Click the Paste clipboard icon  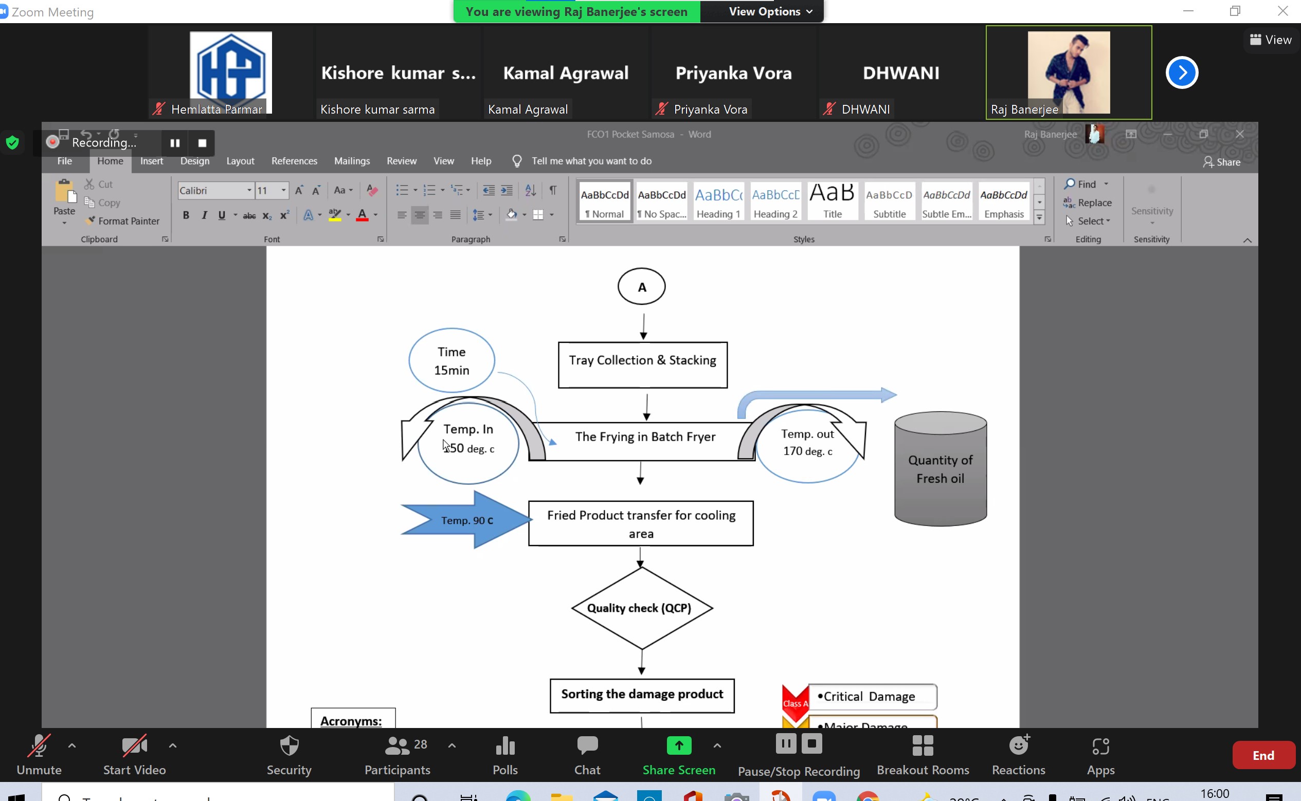point(65,192)
